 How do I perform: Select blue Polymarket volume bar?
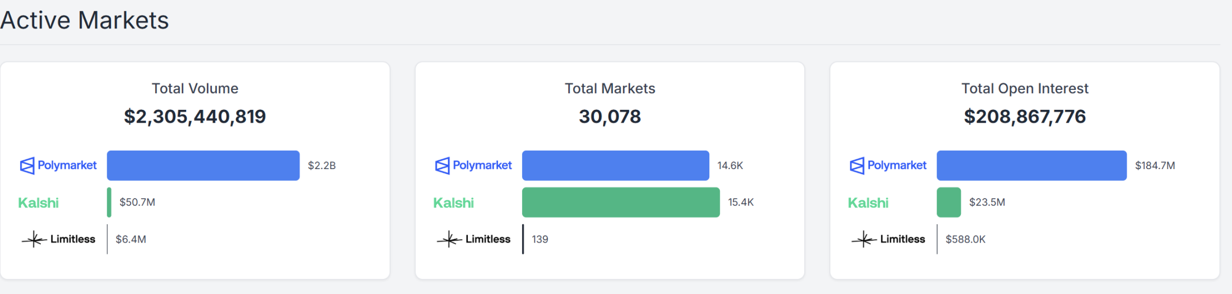click(203, 166)
